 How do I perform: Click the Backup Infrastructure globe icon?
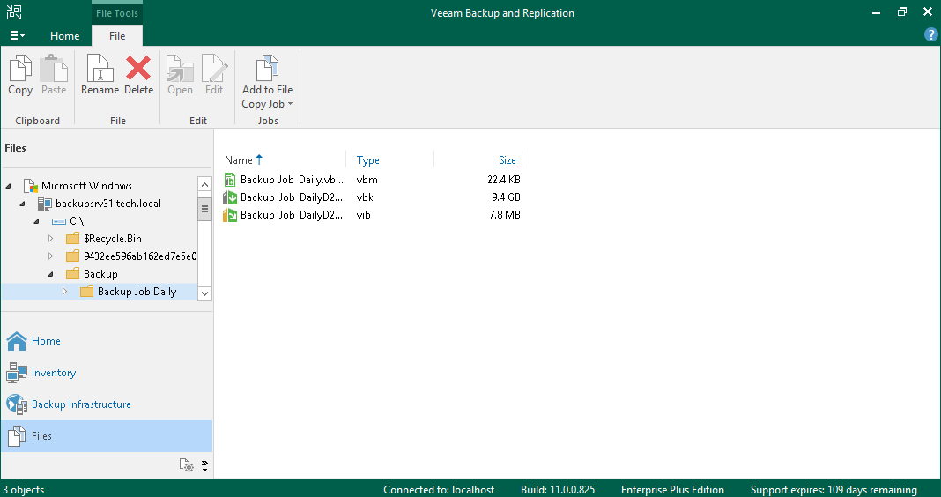tap(16, 404)
